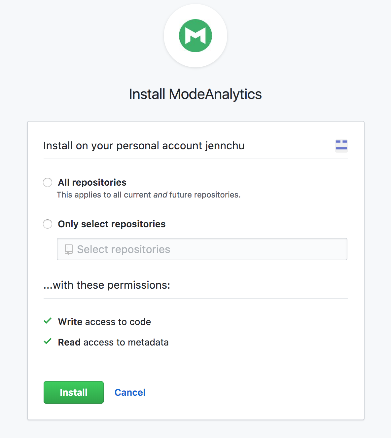Click the Read access to metadata text

coord(113,342)
